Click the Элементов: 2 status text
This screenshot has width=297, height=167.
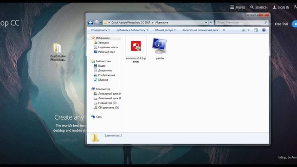(113, 135)
